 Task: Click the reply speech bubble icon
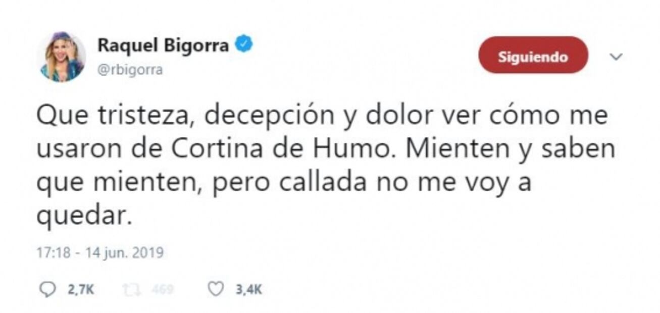coord(47,289)
